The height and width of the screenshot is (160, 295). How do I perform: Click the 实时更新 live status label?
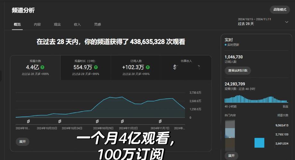[233, 45]
